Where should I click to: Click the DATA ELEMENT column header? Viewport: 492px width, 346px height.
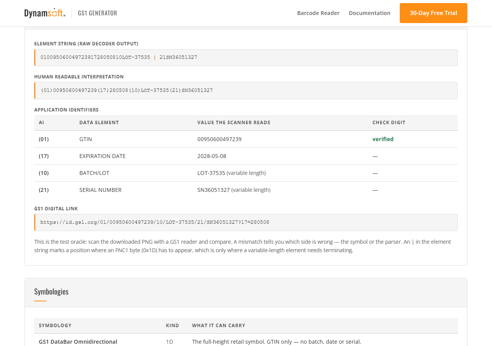pos(99,123)
